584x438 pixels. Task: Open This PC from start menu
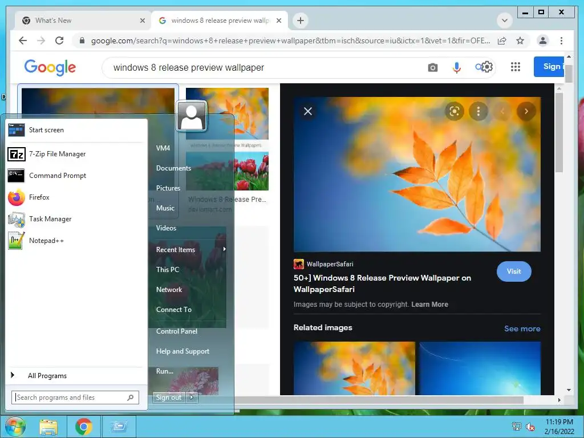[x=168, y=269]
